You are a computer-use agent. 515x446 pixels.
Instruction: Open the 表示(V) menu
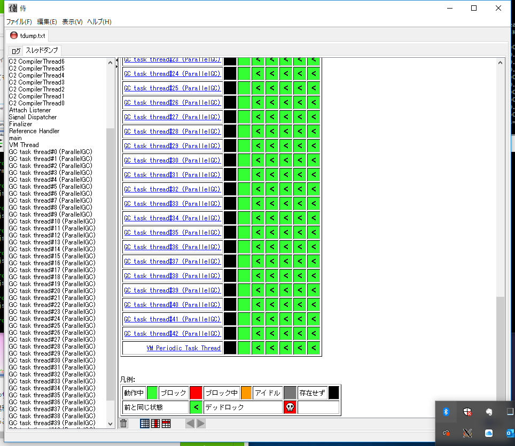pos(72,22)
